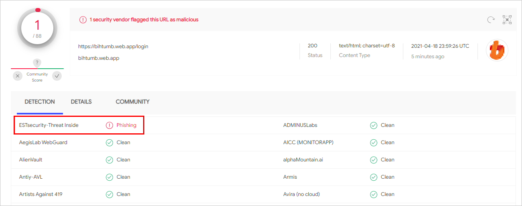The image size is (522, 206).
Task: Click the community score question mark
Action: [37, 63]
